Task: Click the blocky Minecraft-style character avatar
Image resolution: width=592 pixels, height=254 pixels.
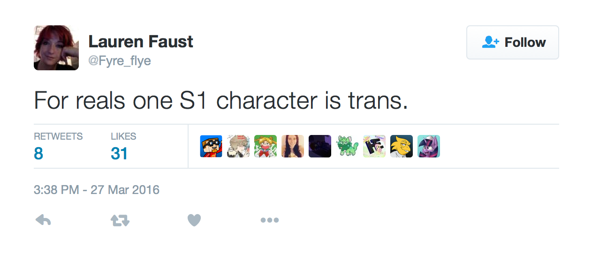Action: point(211,146)
